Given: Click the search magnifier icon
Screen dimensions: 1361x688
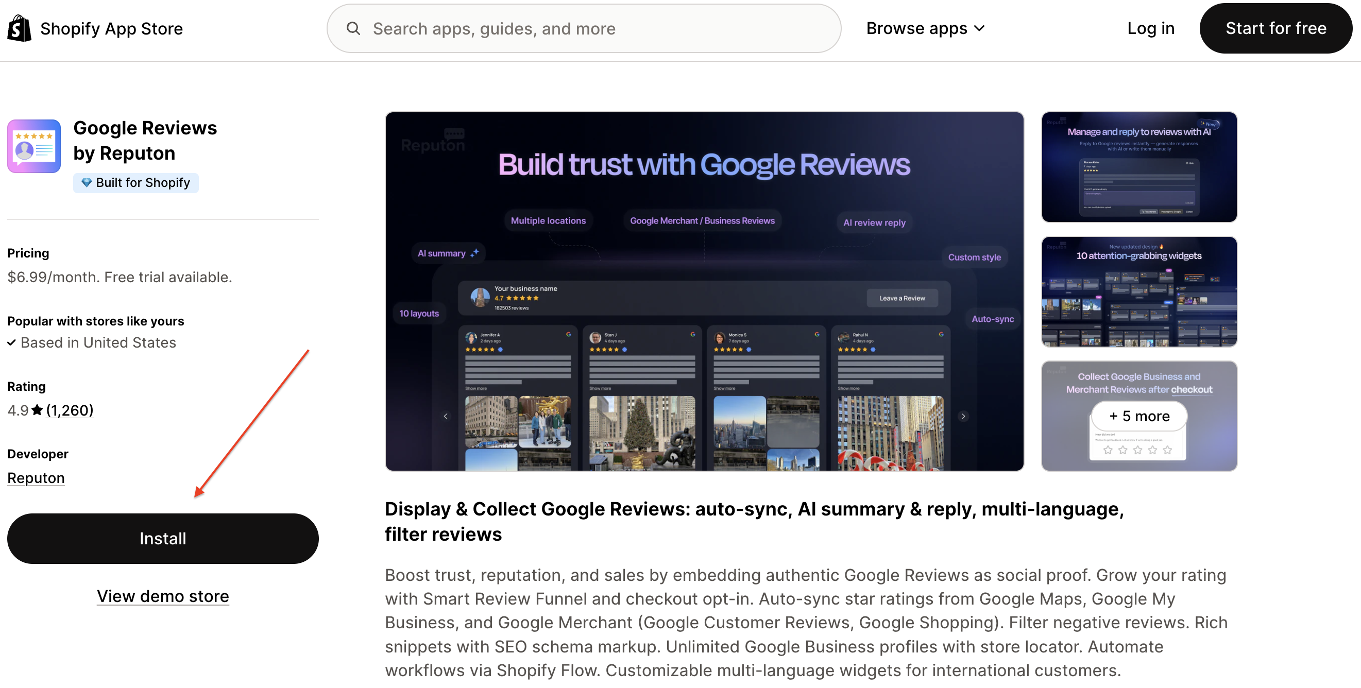Looking at the screenshot, I should tap(353, 28).
